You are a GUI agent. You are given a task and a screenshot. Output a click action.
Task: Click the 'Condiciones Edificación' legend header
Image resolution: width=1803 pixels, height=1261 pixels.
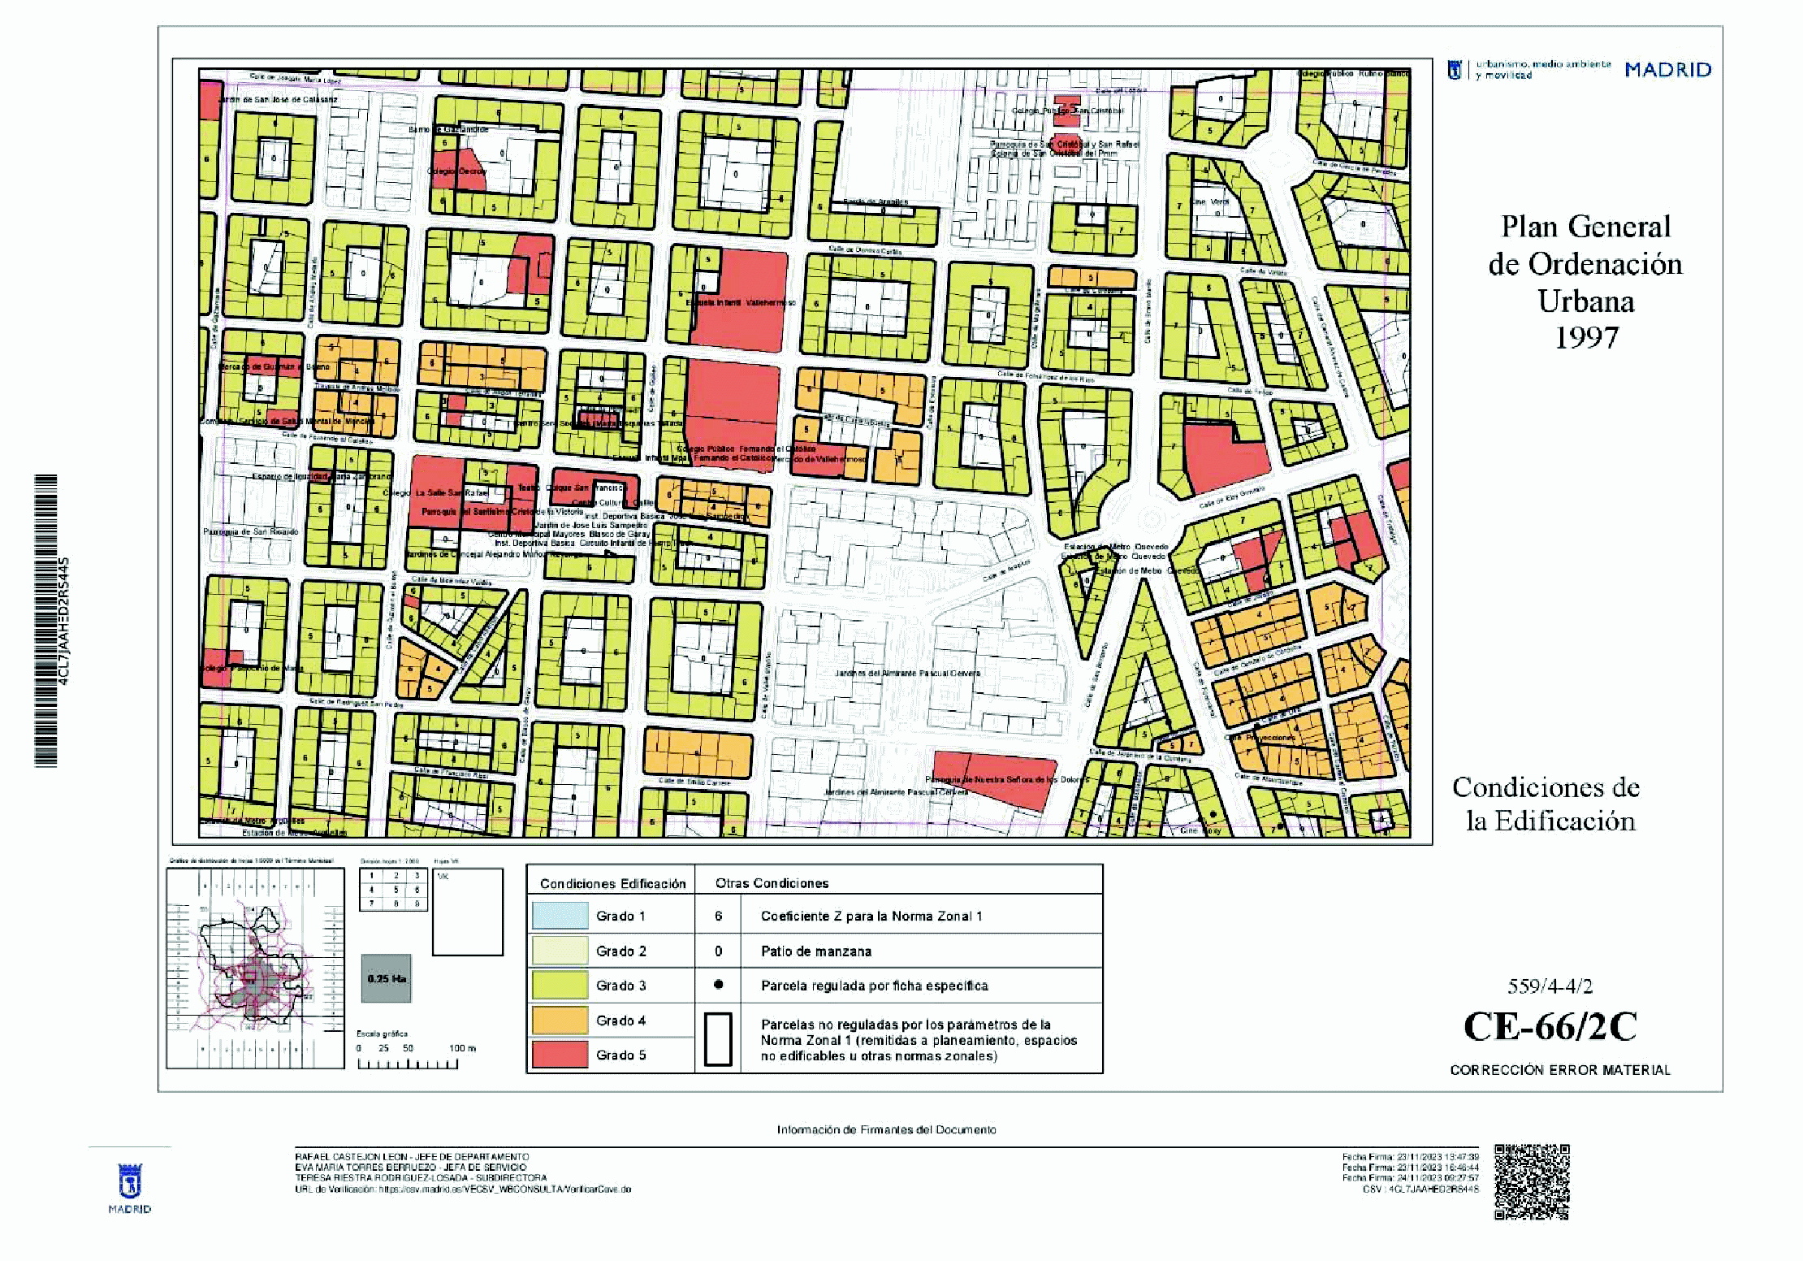612,883
